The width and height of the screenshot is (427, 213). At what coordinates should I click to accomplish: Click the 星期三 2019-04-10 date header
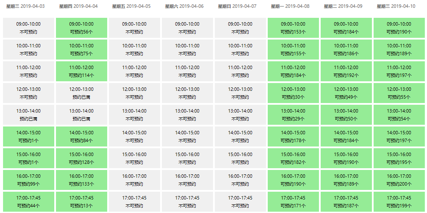(396, 6)
